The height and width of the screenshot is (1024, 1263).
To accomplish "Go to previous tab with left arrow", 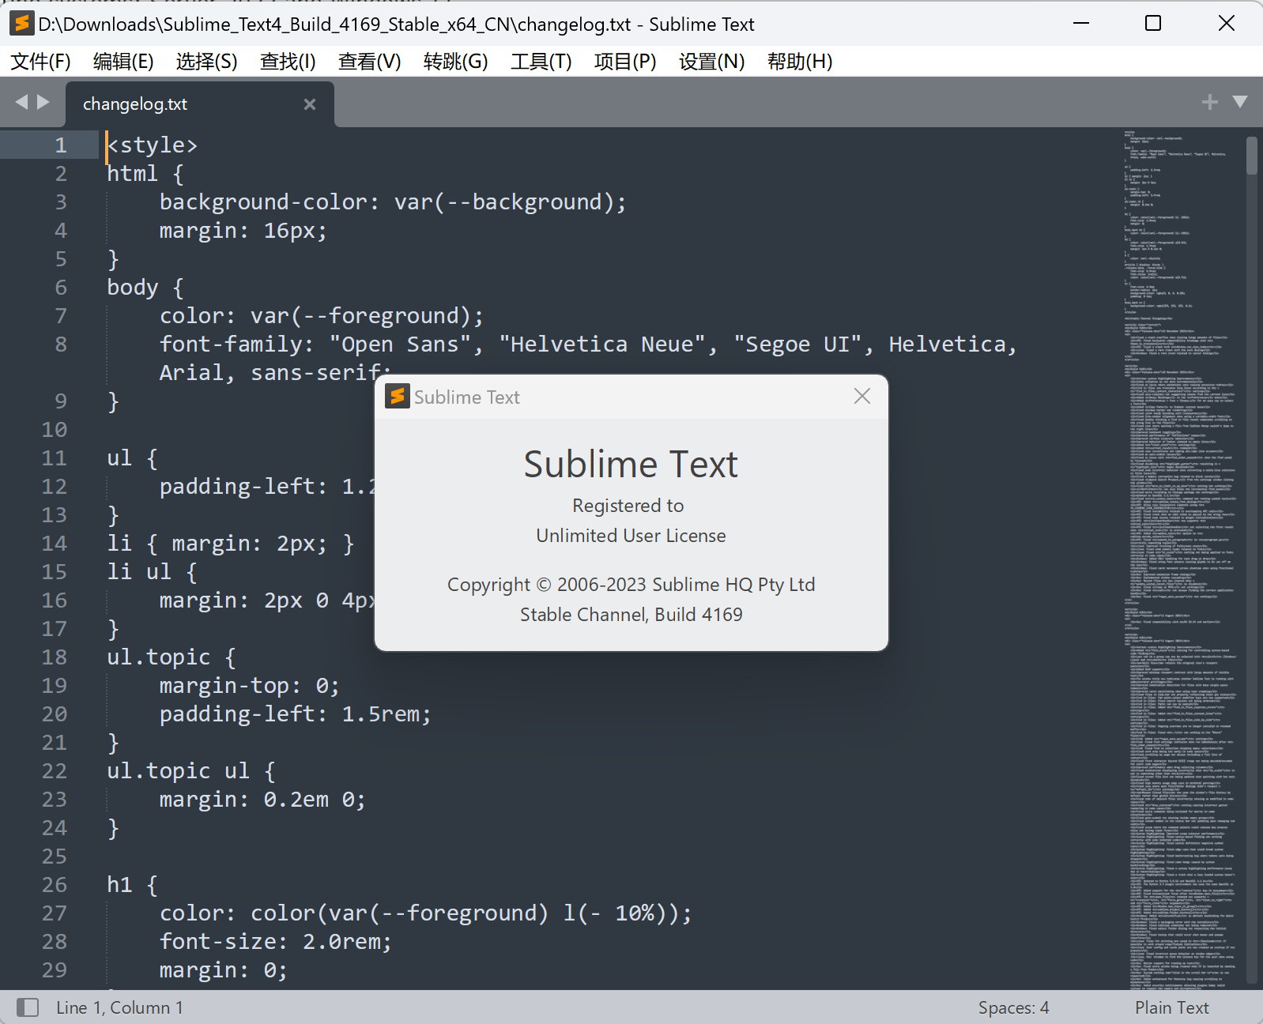I will point(21,102).
